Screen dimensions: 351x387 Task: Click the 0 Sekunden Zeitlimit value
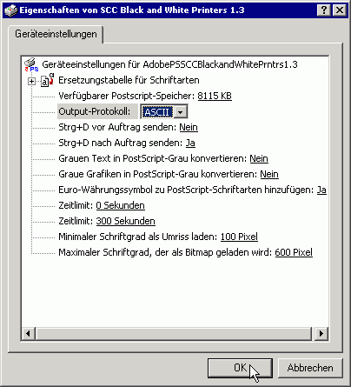point(120,205)
